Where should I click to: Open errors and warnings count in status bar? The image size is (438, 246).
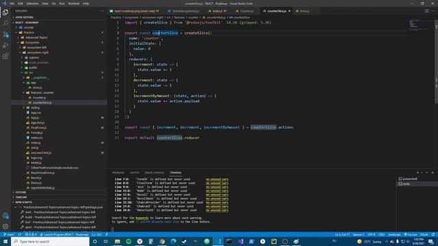(31, 234)
